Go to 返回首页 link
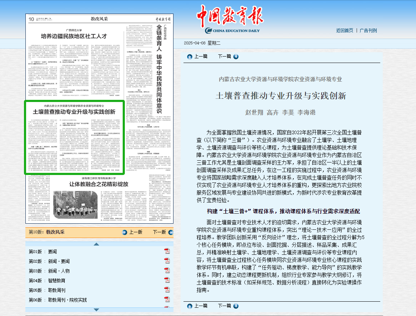Screen dimensions: 416x316 (344, 30)
